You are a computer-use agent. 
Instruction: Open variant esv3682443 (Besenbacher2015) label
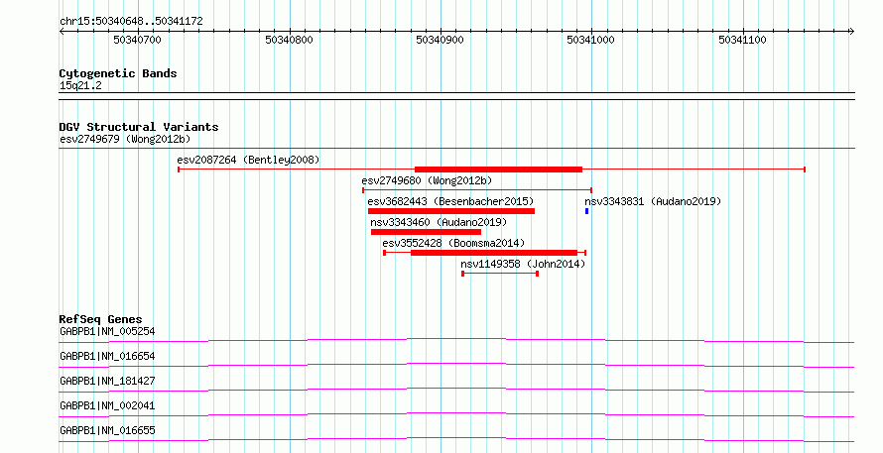click(450, 201)
